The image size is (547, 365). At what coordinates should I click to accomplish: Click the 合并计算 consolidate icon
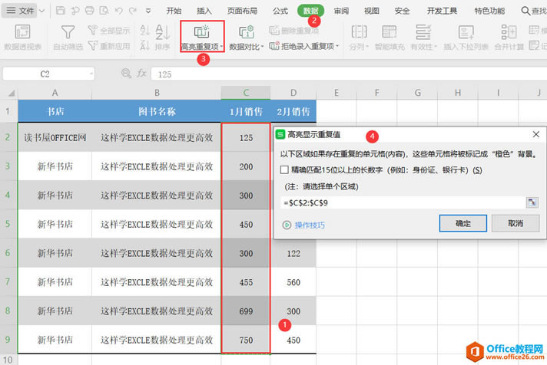tap(509, 31)
